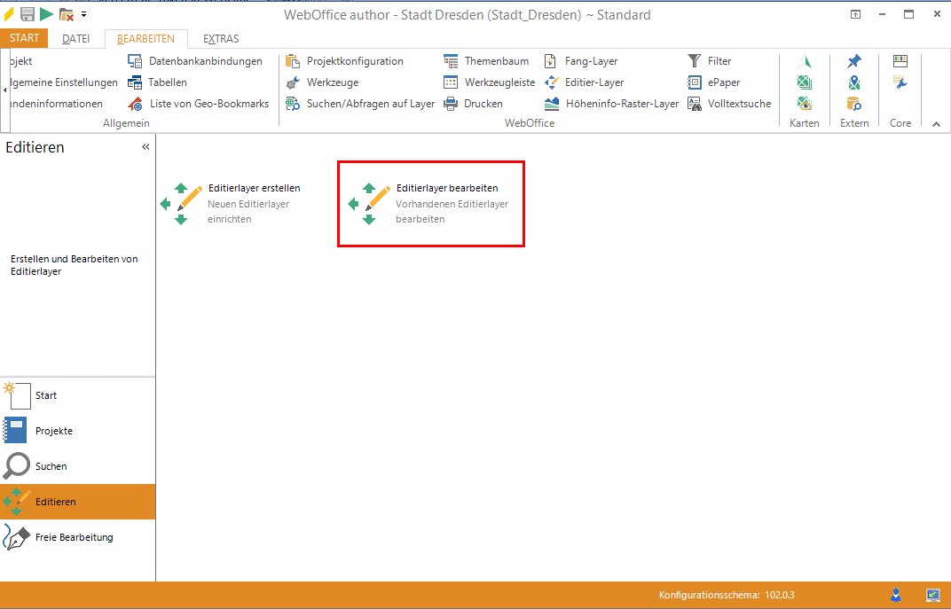Collapse the ribbon with the chevron arrow
Image resolution: width=951 pixels, height=609 pixels.
point(936,124)
